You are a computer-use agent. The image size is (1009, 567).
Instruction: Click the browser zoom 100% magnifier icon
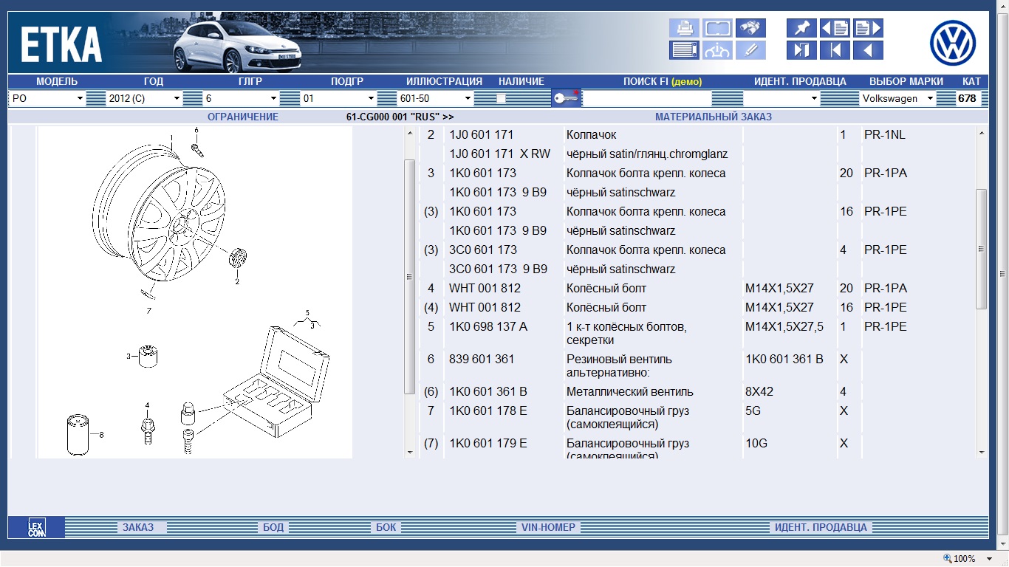pyautogui.click(x=948, y=559)
